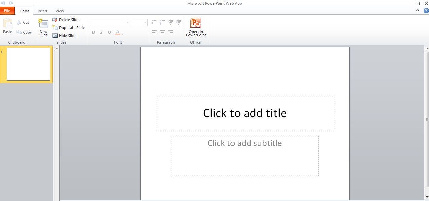
Task: Add a New Slide
Action: tap(43, 28)
